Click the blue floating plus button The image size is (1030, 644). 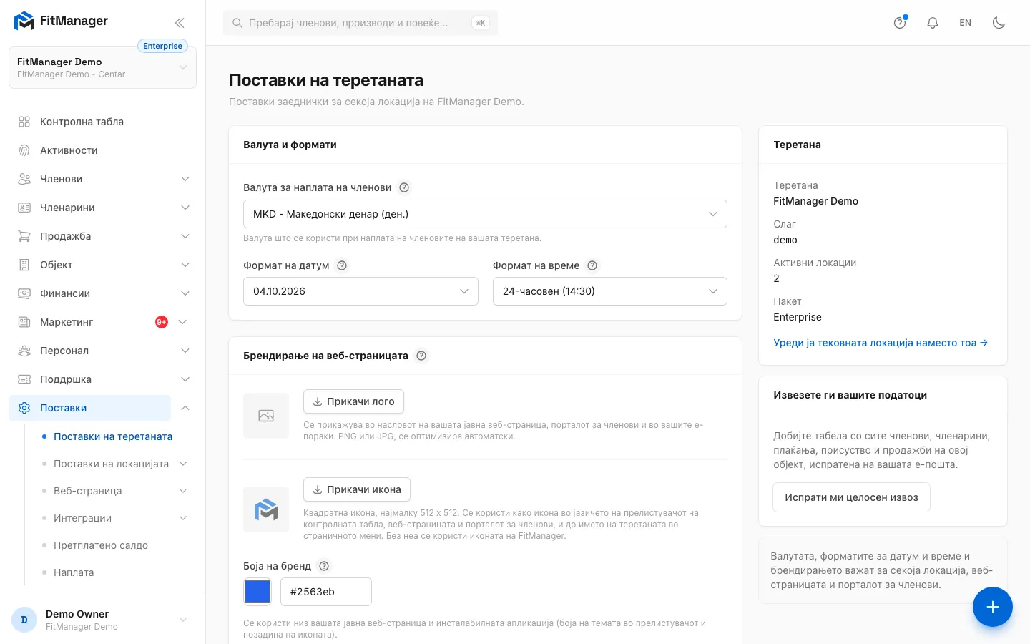[992, 607]
